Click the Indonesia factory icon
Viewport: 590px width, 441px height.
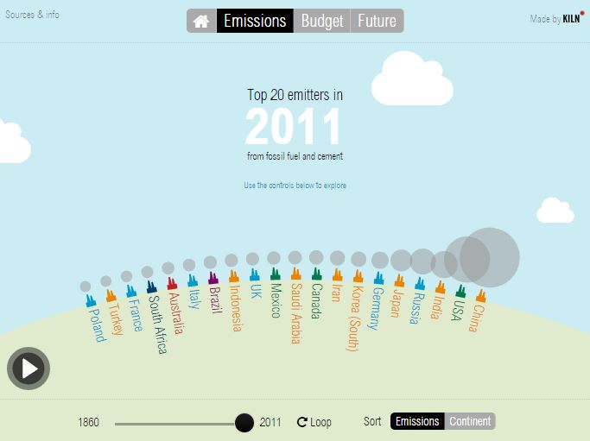(x=233, y=276)
